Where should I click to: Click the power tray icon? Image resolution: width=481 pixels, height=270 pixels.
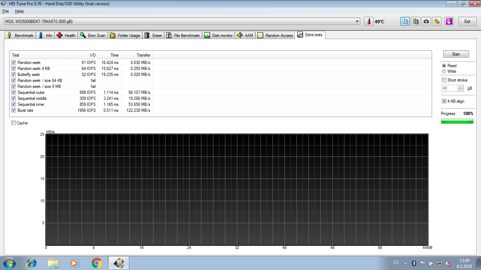click(x=431, y=263)
